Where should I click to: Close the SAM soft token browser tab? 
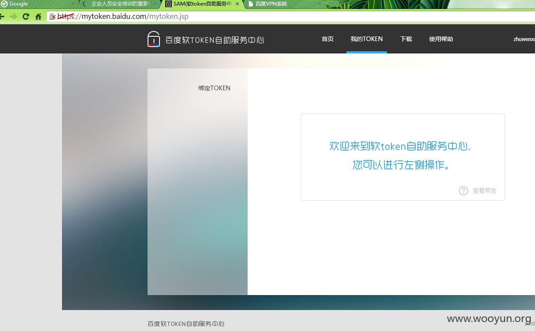pos(237,4)
